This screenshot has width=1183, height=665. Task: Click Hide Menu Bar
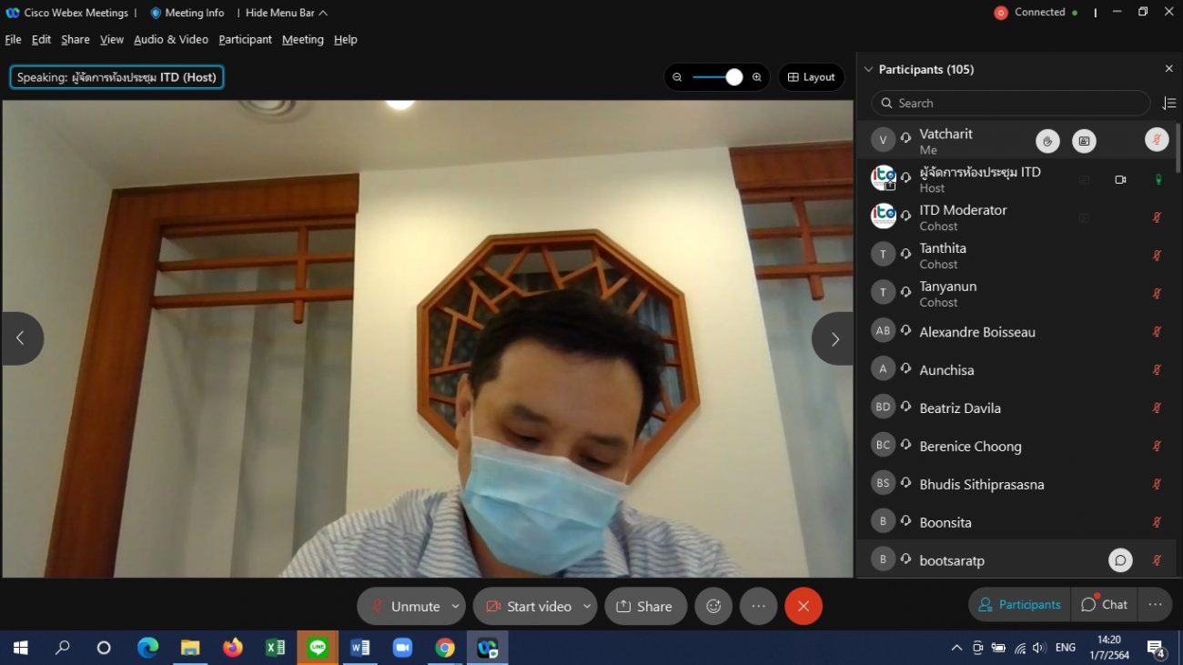286,13
